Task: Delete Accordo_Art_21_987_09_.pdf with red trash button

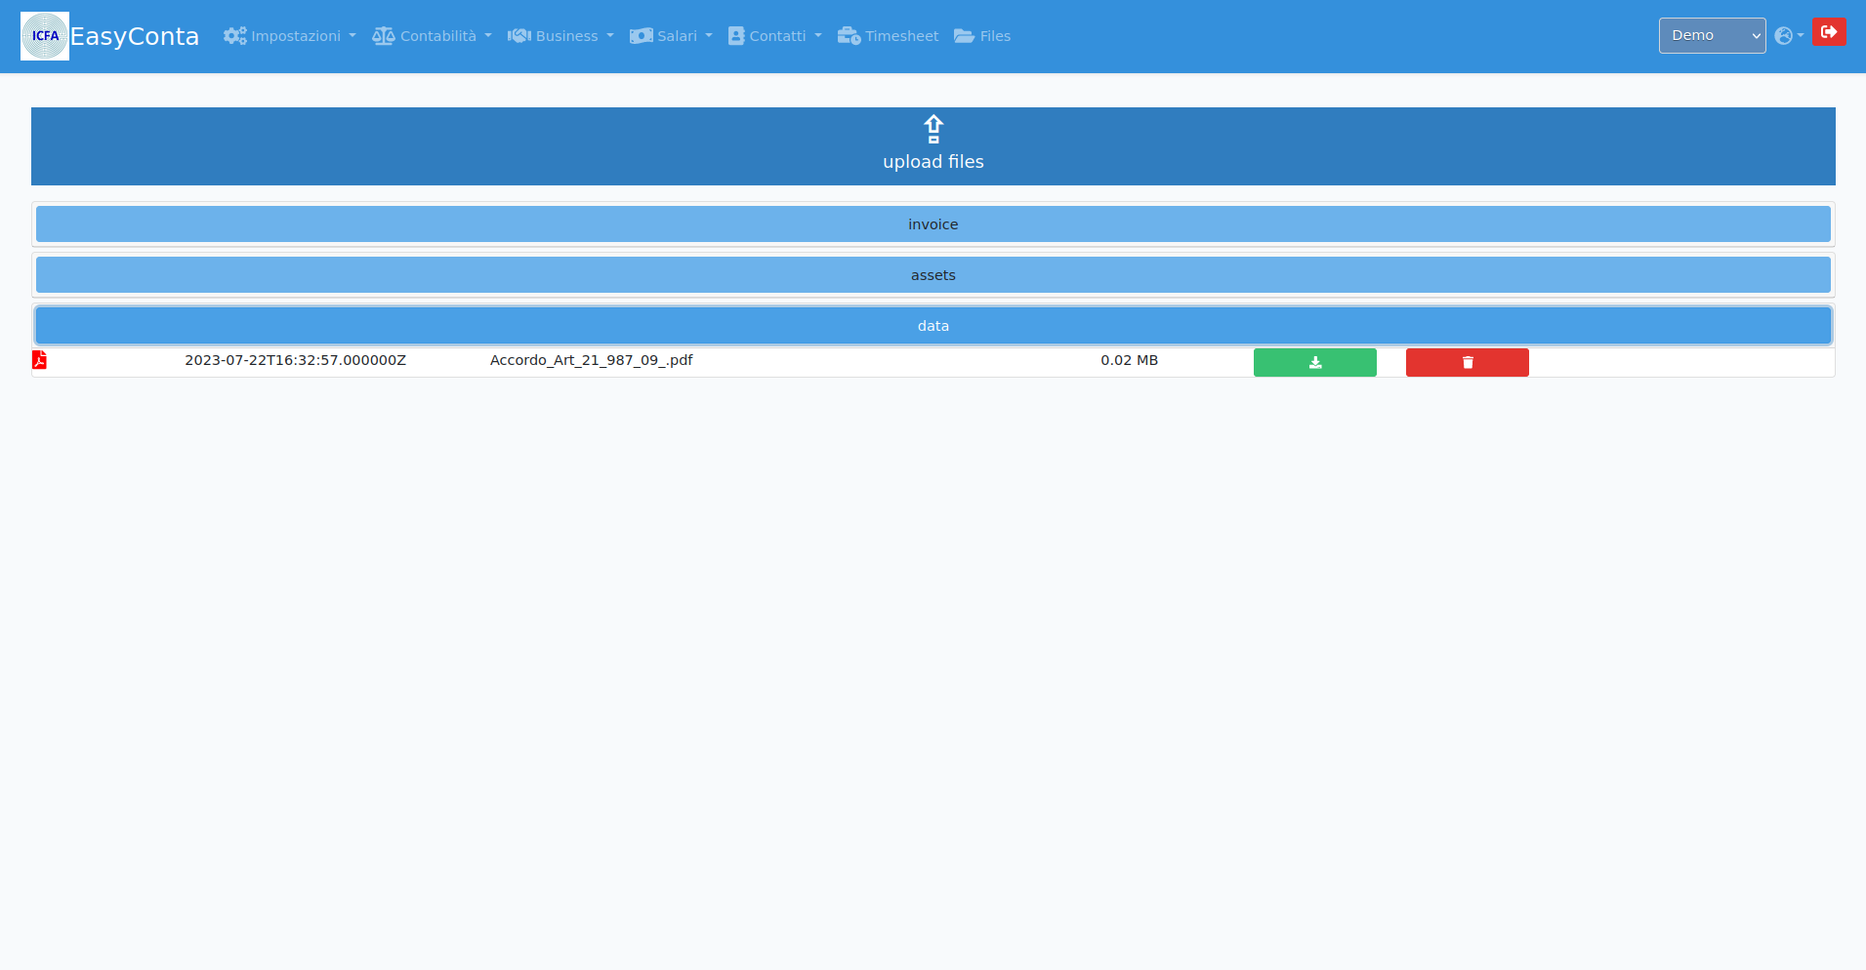Action: (1468, 362)
